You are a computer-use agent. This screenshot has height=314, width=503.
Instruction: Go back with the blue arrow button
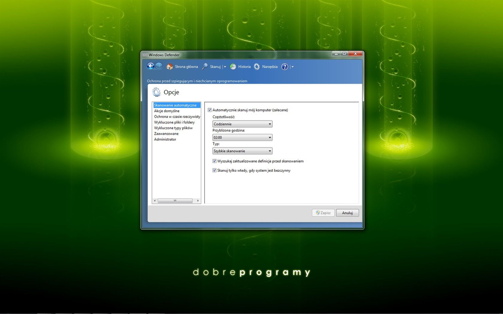point(151,66)
